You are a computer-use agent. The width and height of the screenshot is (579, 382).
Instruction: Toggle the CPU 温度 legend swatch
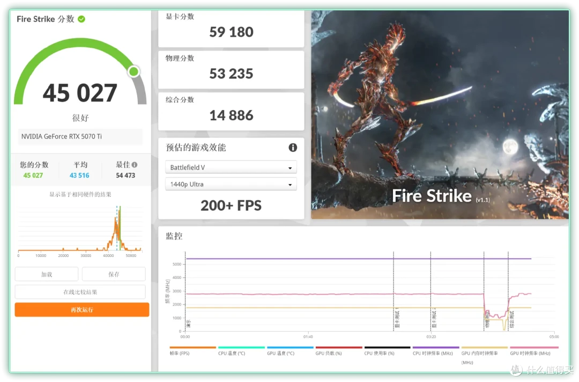coord(241,347)
